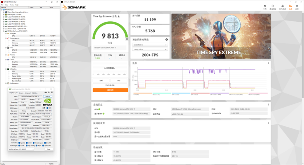304x165 pixels.
Task: Switch to the Sensors tab in GPU-Z
Action: (21, 93)
